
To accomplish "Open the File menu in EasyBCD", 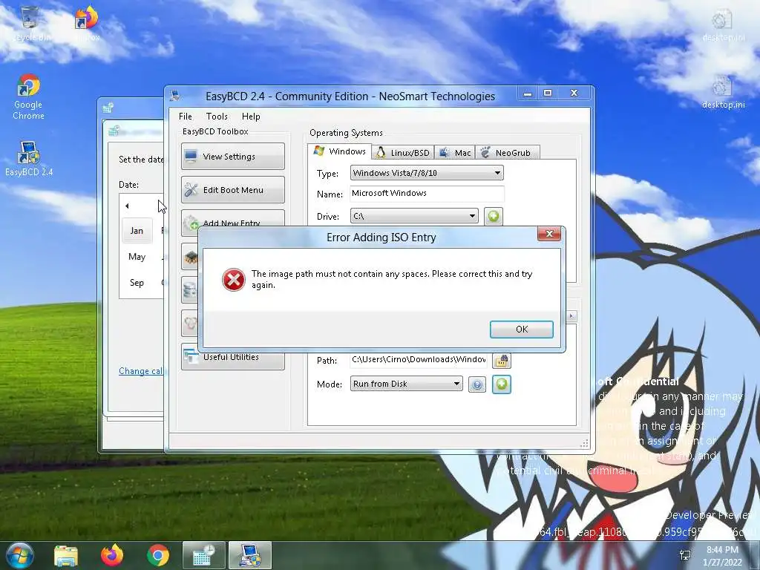I will pyautogui.click(x=185, y=117).
